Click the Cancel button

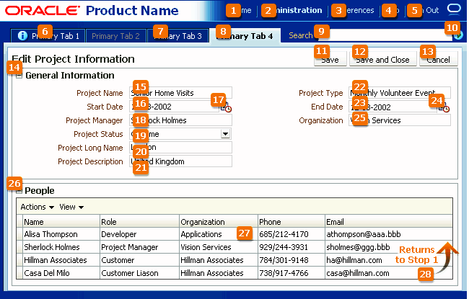[x=439, y=59]
